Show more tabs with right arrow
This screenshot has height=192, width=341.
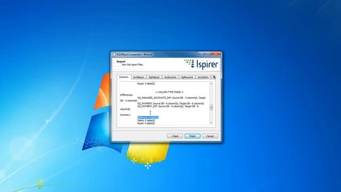tap(214, 77)
